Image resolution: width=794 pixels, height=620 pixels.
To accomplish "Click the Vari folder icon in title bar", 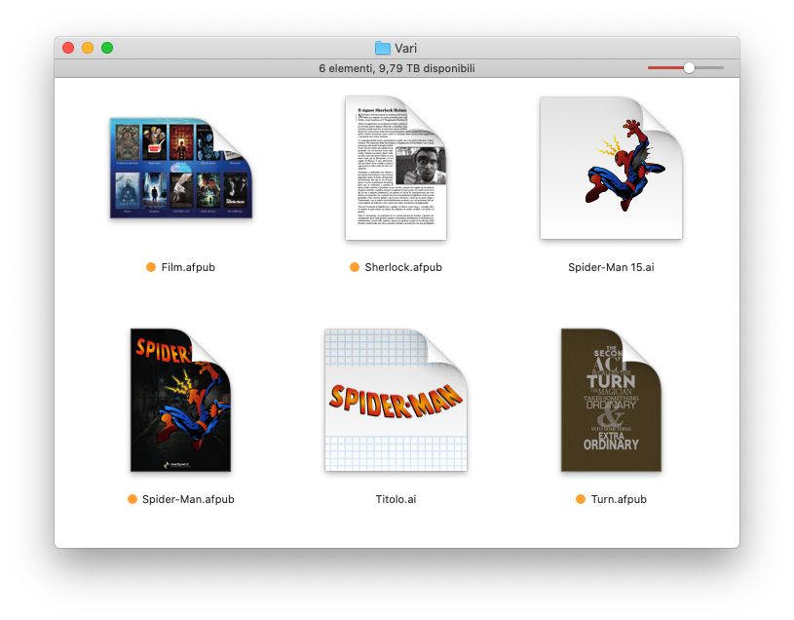I will pyautogui.click(x=382, y=48).
